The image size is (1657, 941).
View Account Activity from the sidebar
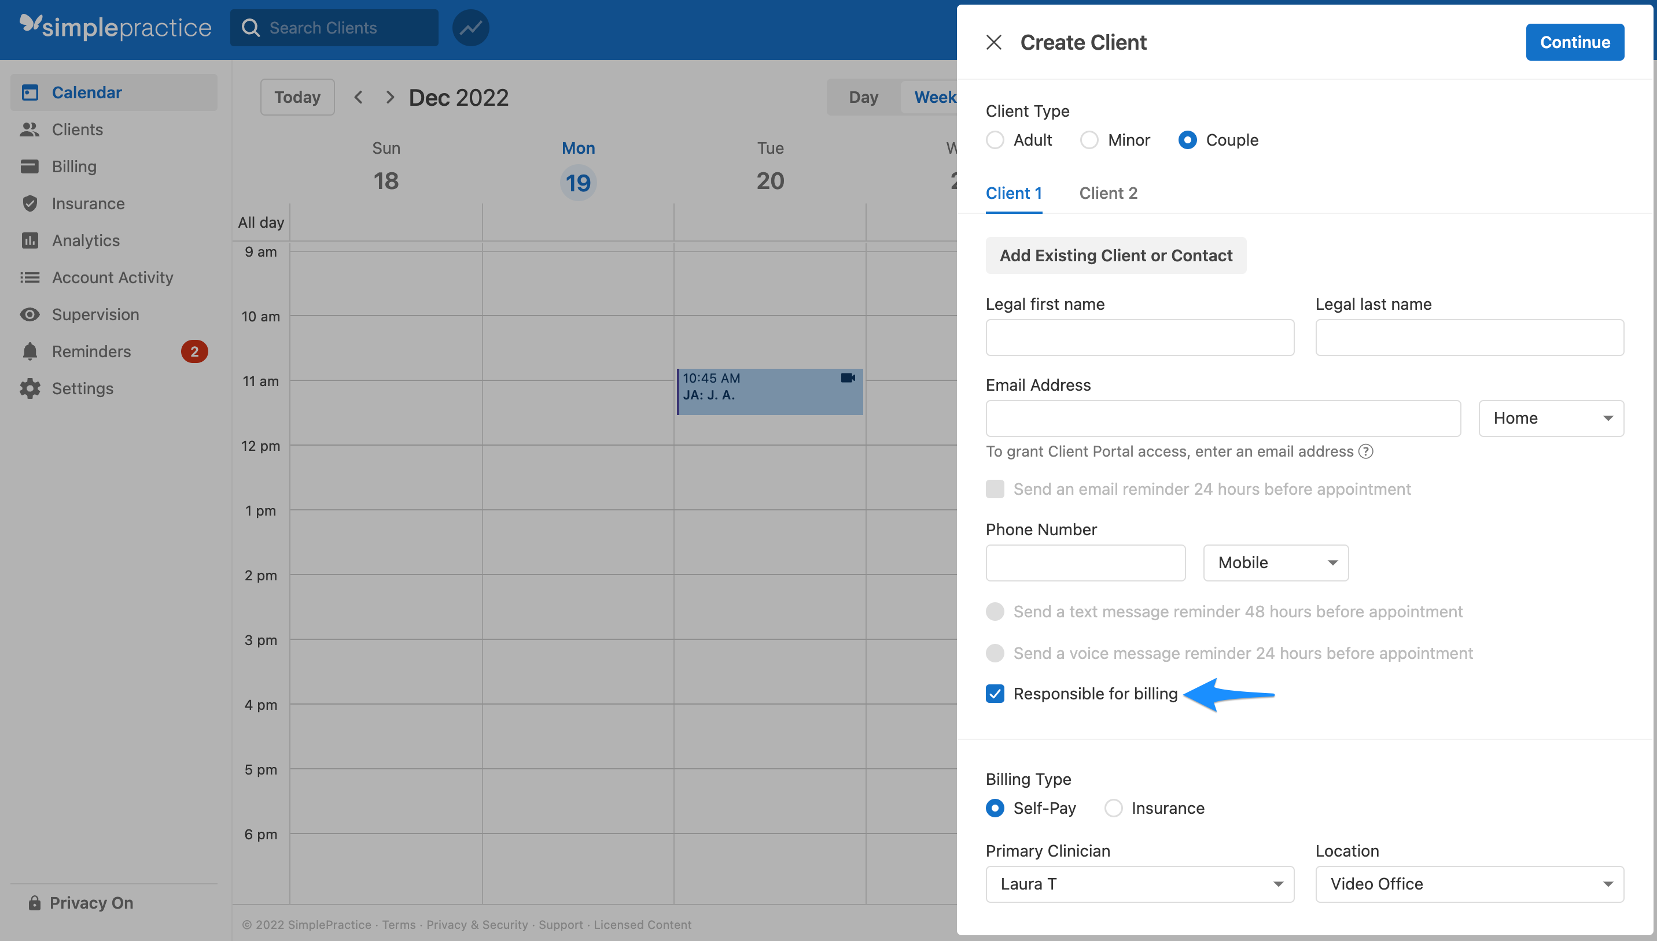coord(112,277)
